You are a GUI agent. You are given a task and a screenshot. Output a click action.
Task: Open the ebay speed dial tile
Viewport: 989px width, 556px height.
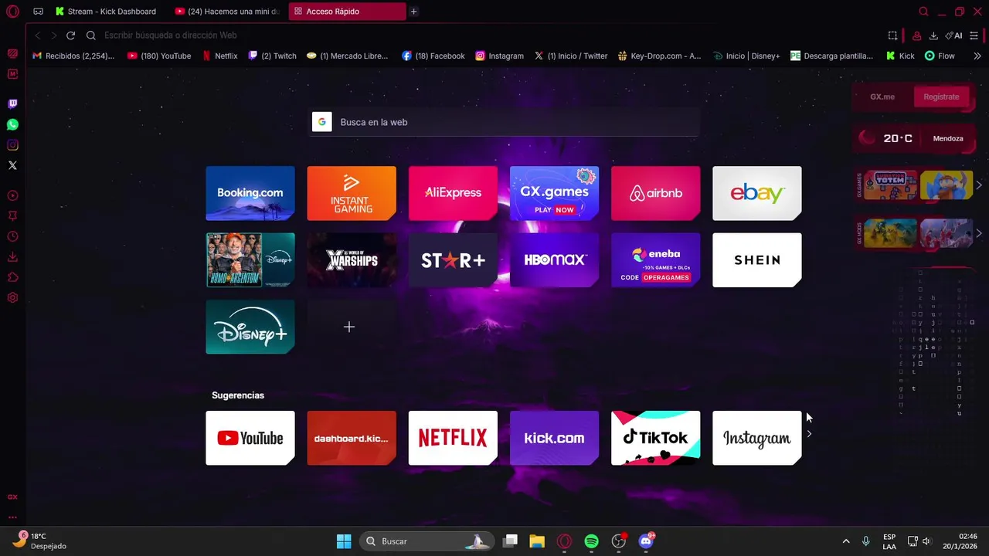pos(757,193)
